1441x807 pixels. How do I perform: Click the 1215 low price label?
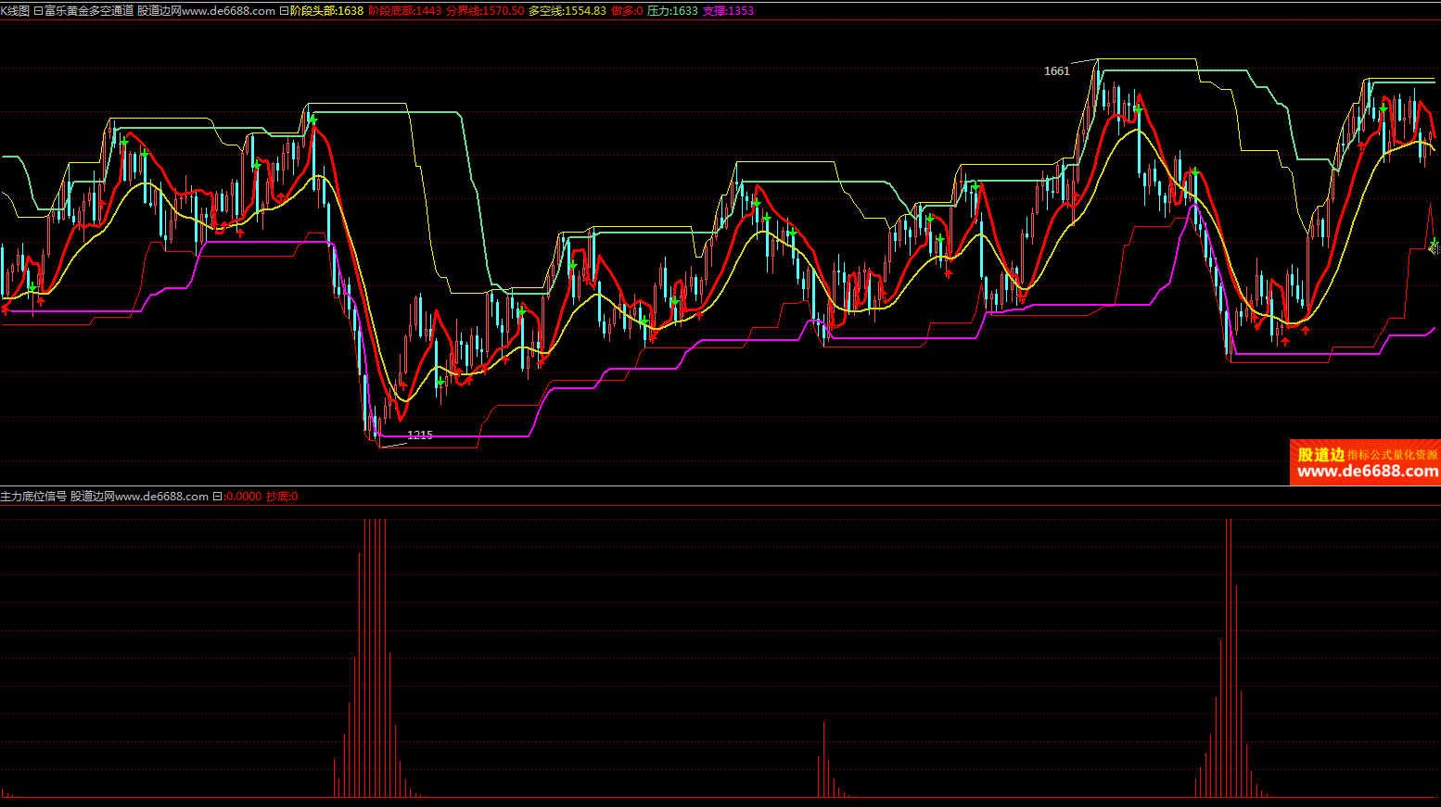420,435
